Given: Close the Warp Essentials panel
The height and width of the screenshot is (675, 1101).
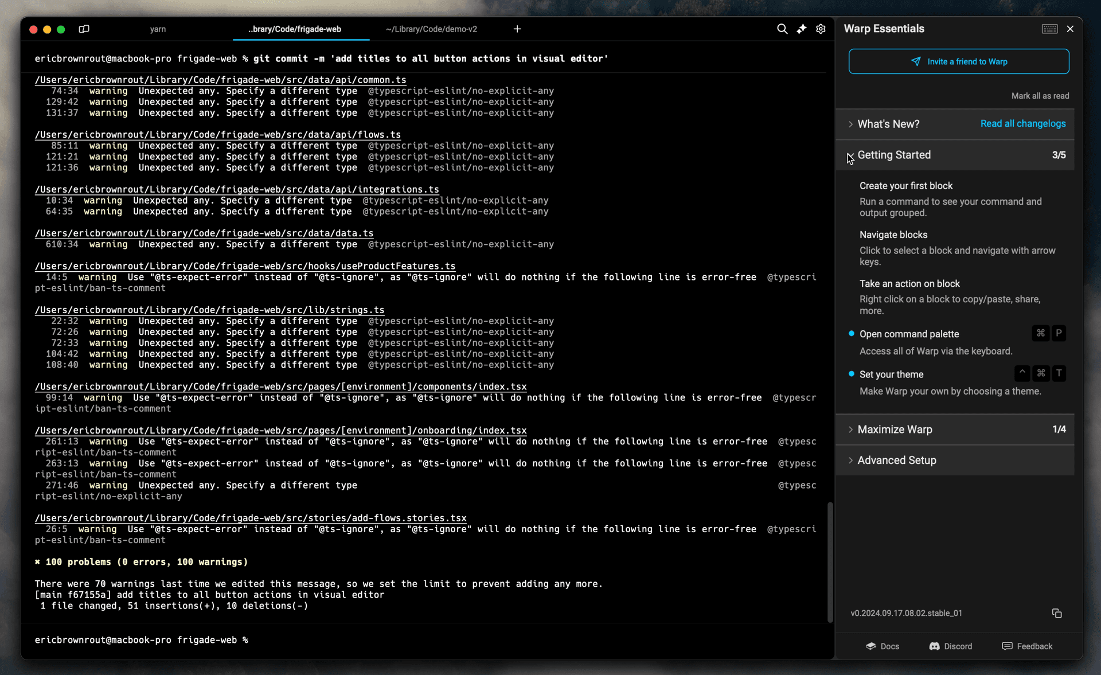Looking at the screenshot, I should coord(1070,29).
